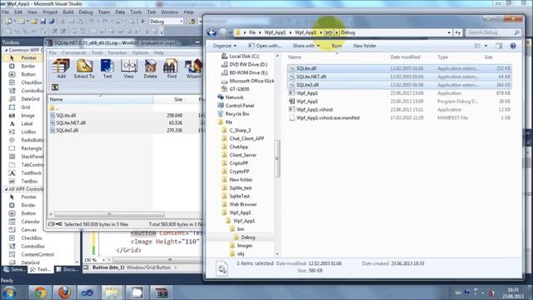Image resolution: width=533 pixels, height=300 pixels.
Task: Collapse the All WPF Controls group
Action: [6, 189]
